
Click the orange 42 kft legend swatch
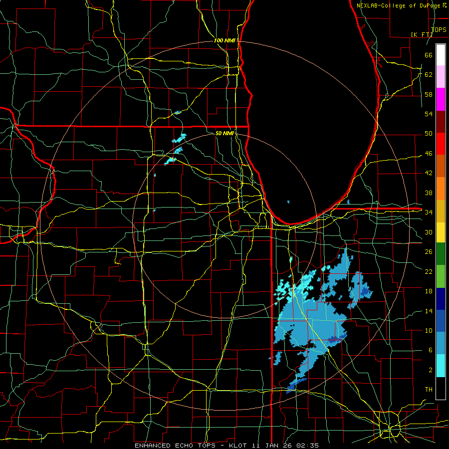pos(441,189)
